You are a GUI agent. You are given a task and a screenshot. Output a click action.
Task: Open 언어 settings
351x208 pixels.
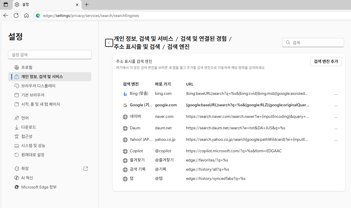50,118
